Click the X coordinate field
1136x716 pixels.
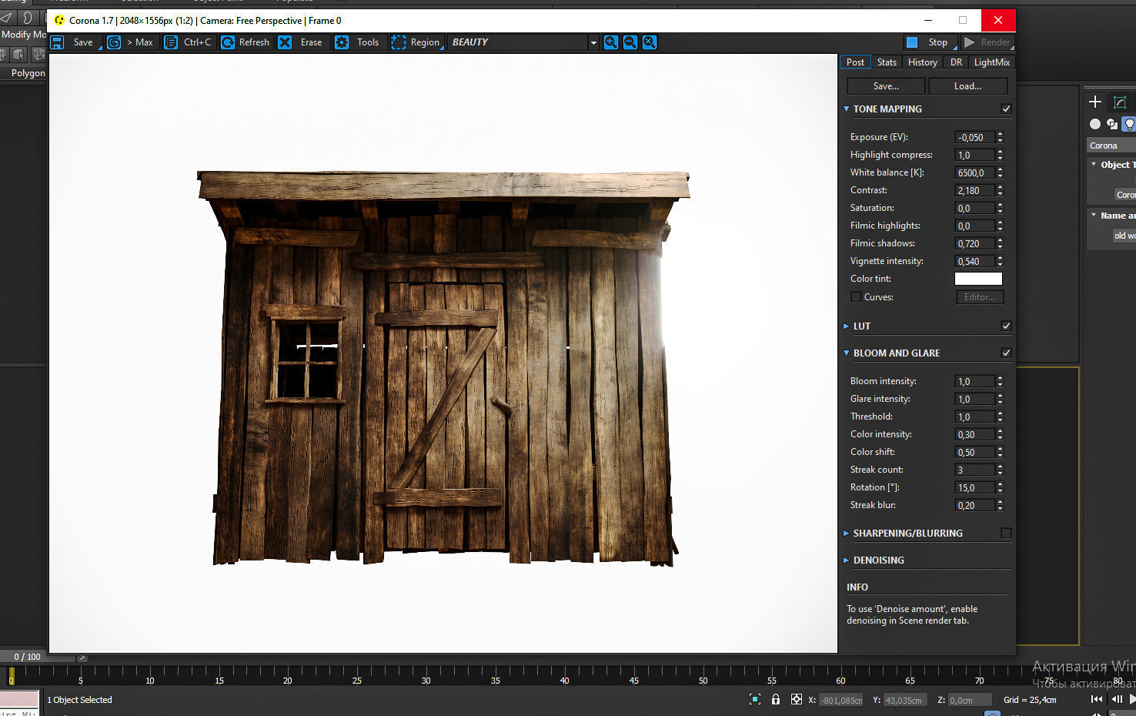[841, 700]
